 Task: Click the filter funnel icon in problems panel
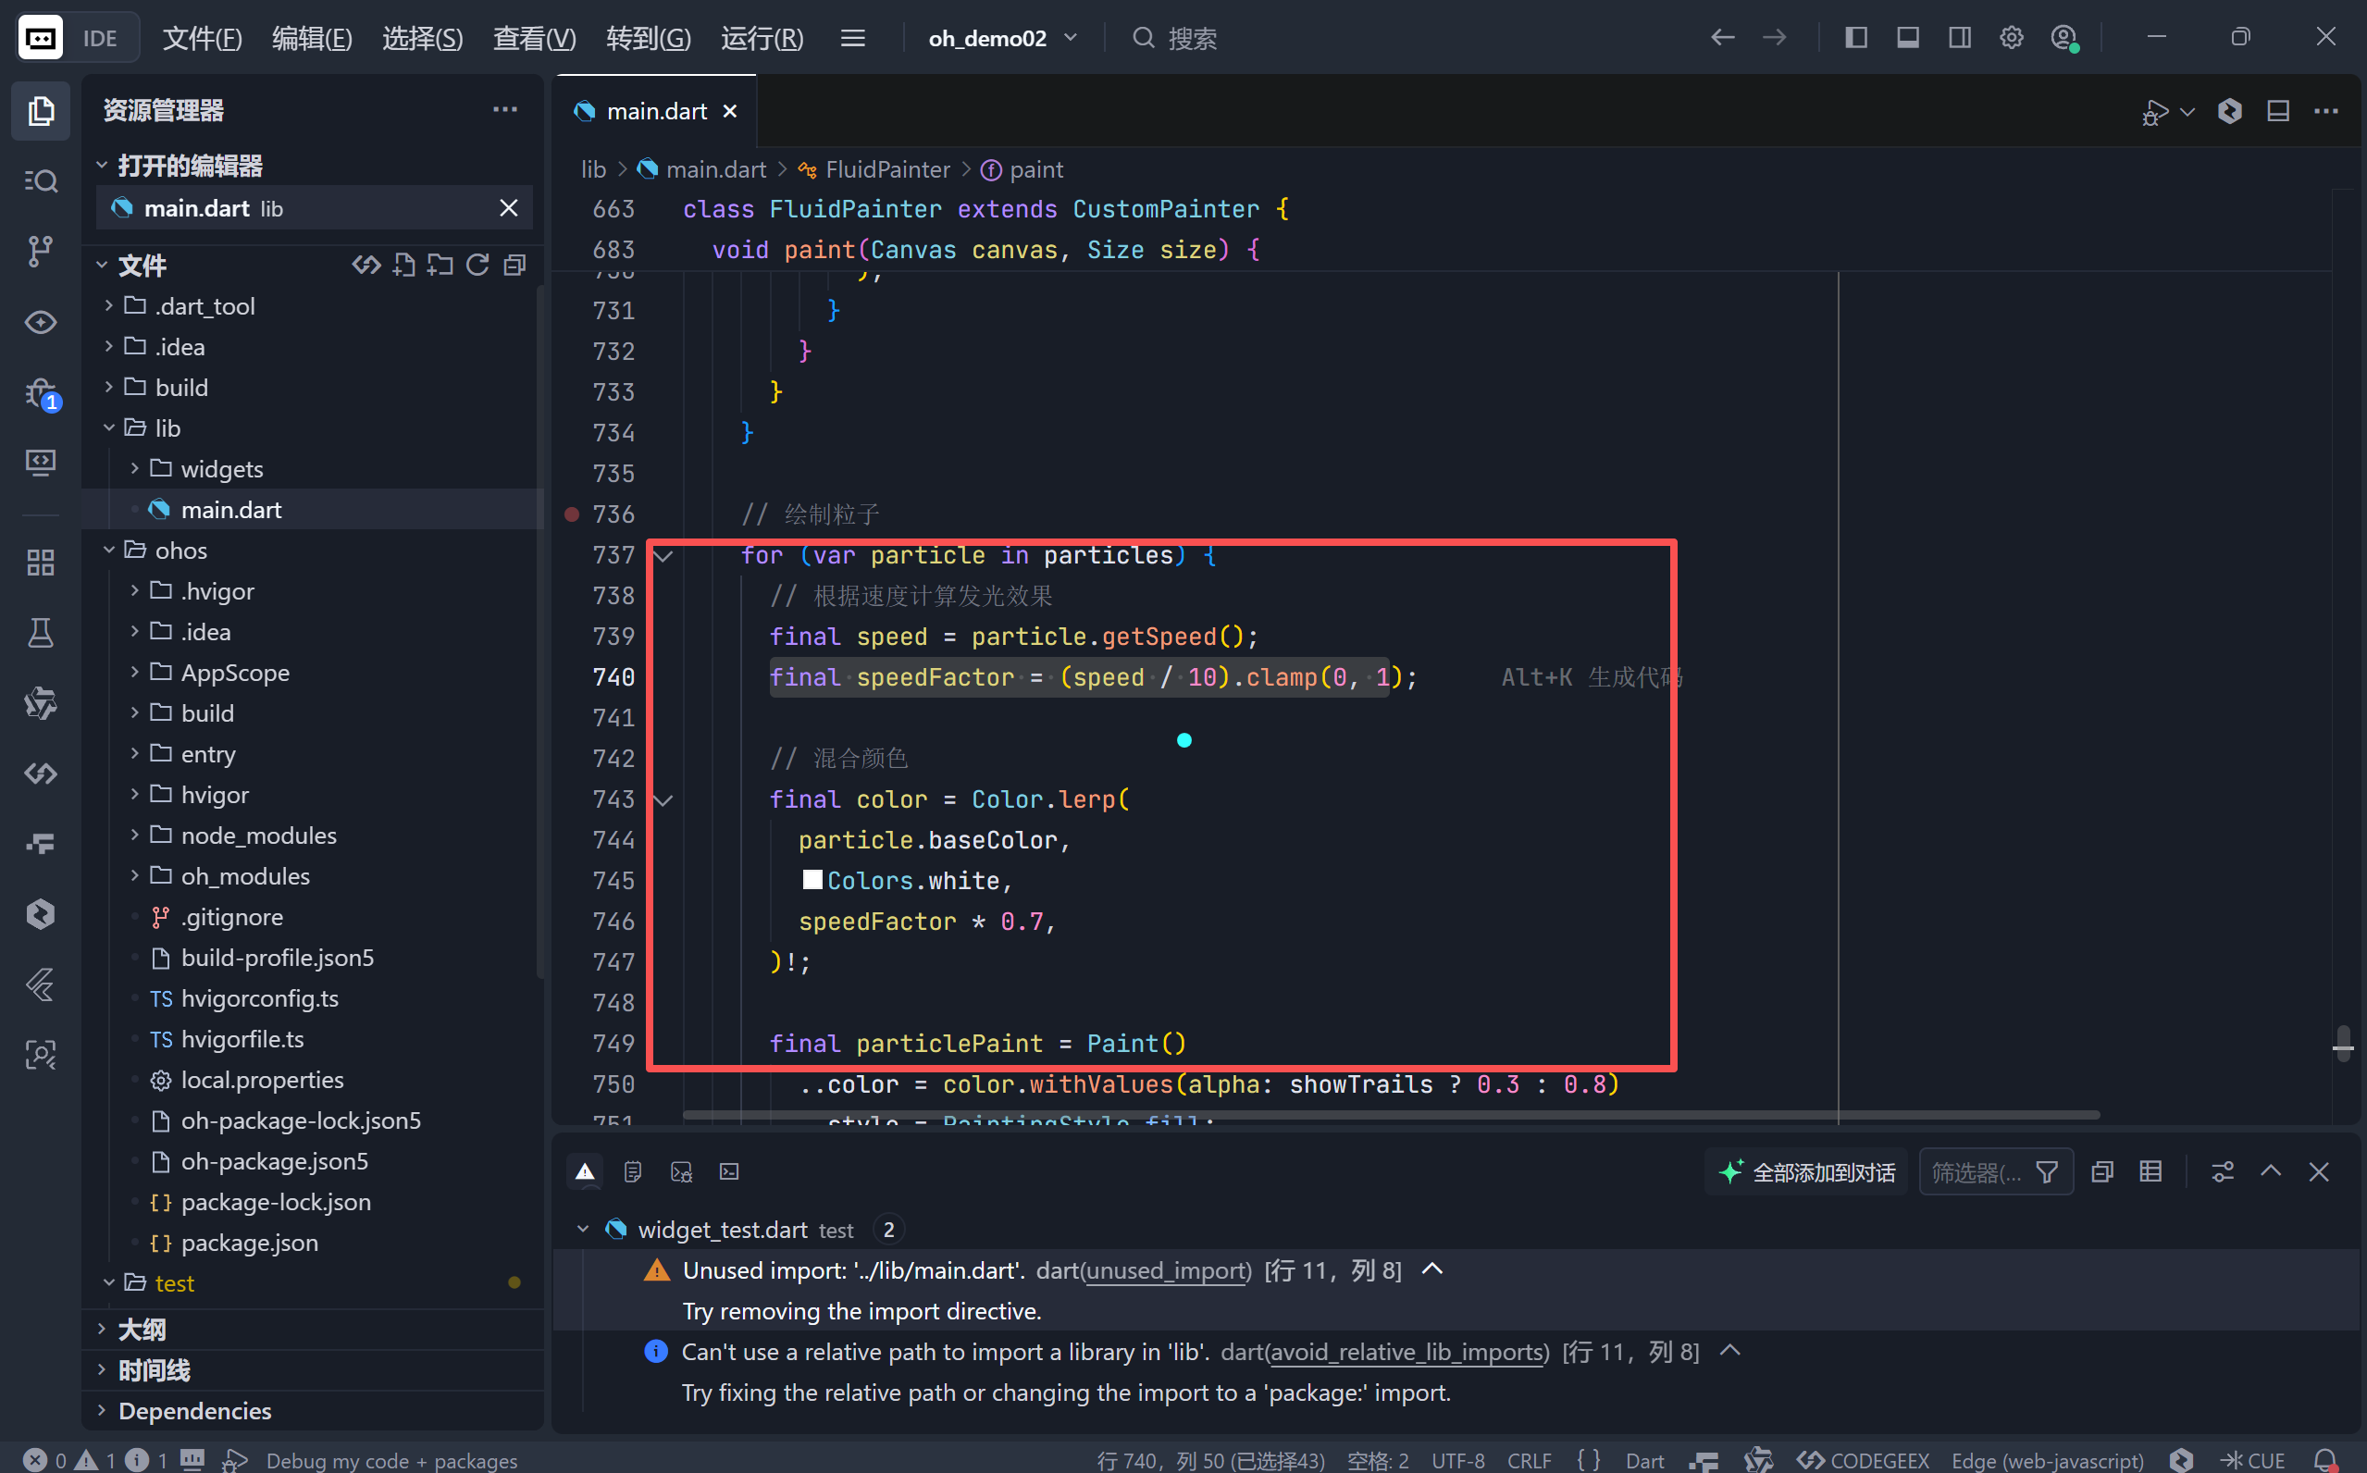tap(2047, 1172)
